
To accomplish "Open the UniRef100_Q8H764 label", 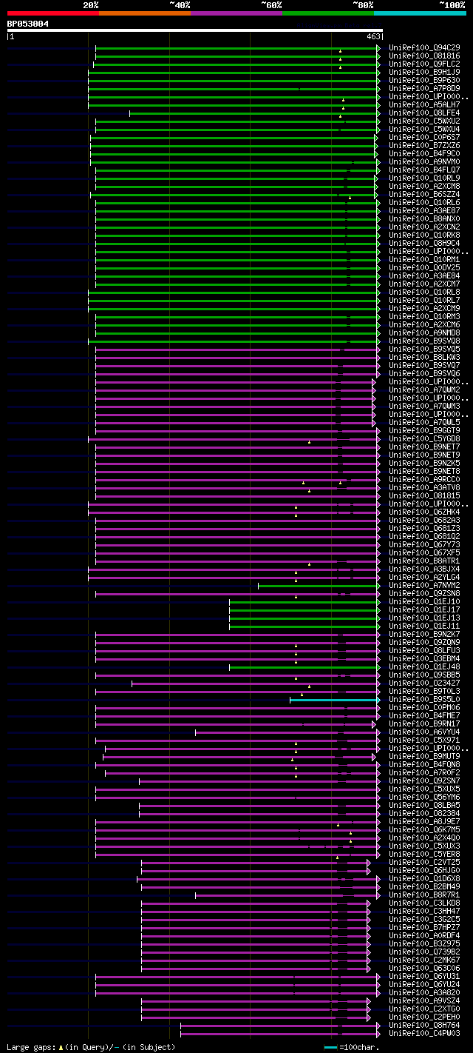I will coord(424,1026).
